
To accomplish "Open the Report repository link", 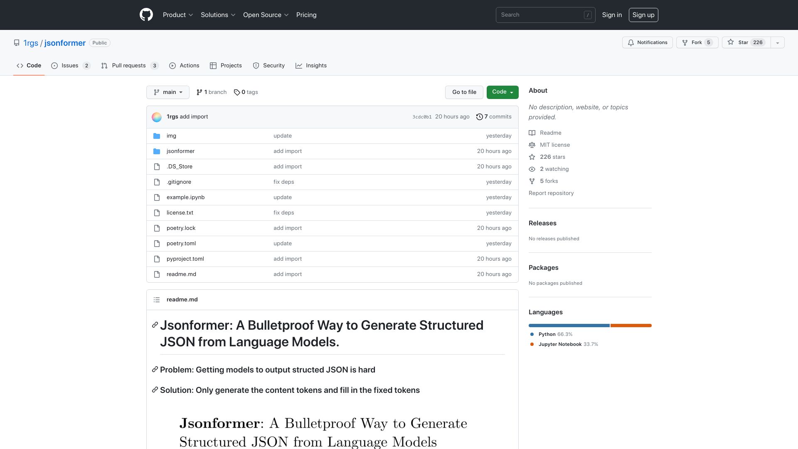I will tap(551, 193).
